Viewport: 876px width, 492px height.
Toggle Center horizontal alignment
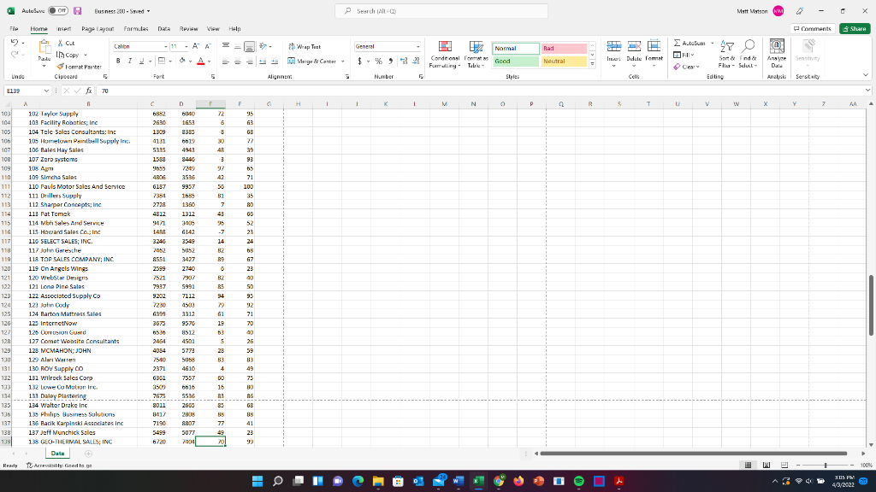pyautogui.click(x=238, y=61)
